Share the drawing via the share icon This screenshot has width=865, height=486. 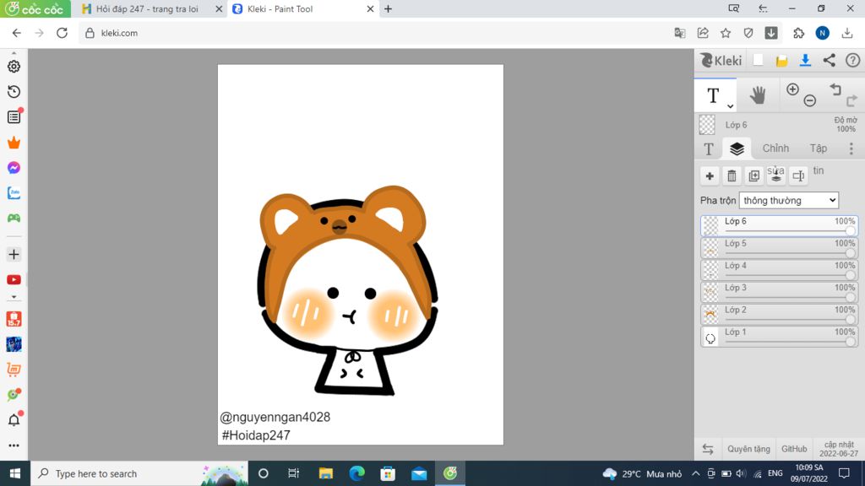830,61
